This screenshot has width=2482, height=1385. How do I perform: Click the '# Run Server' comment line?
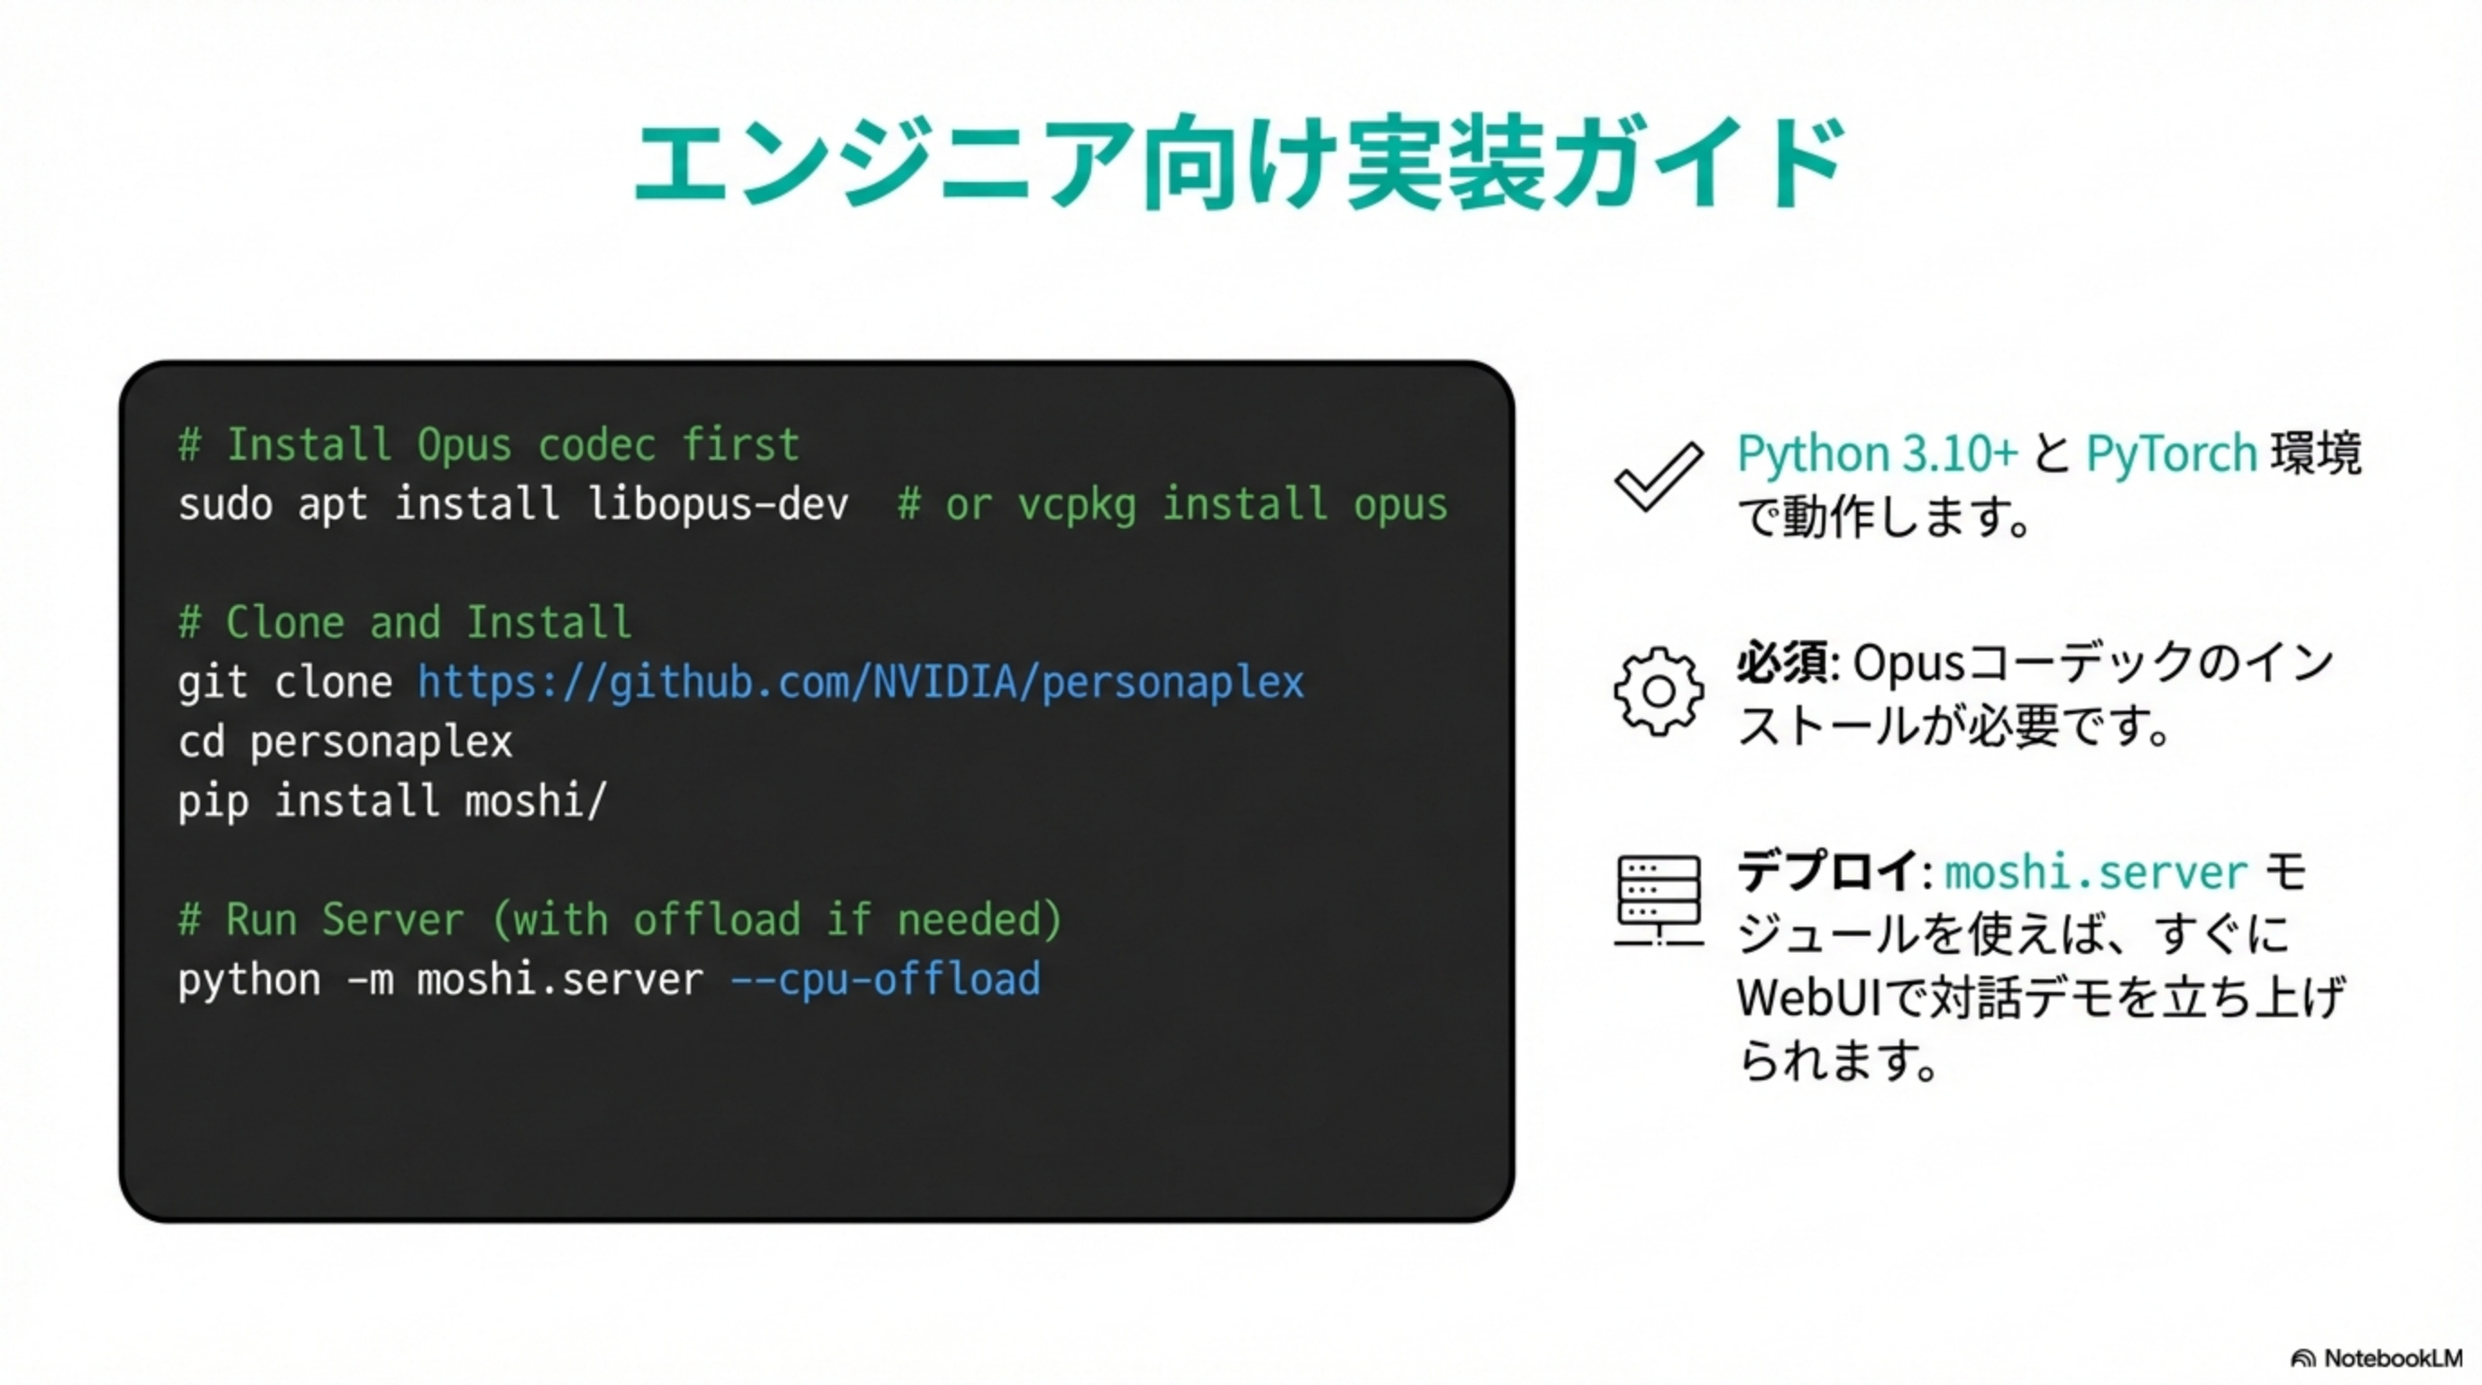point(620,919)
